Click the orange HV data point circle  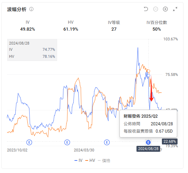(x=149, y=71)
